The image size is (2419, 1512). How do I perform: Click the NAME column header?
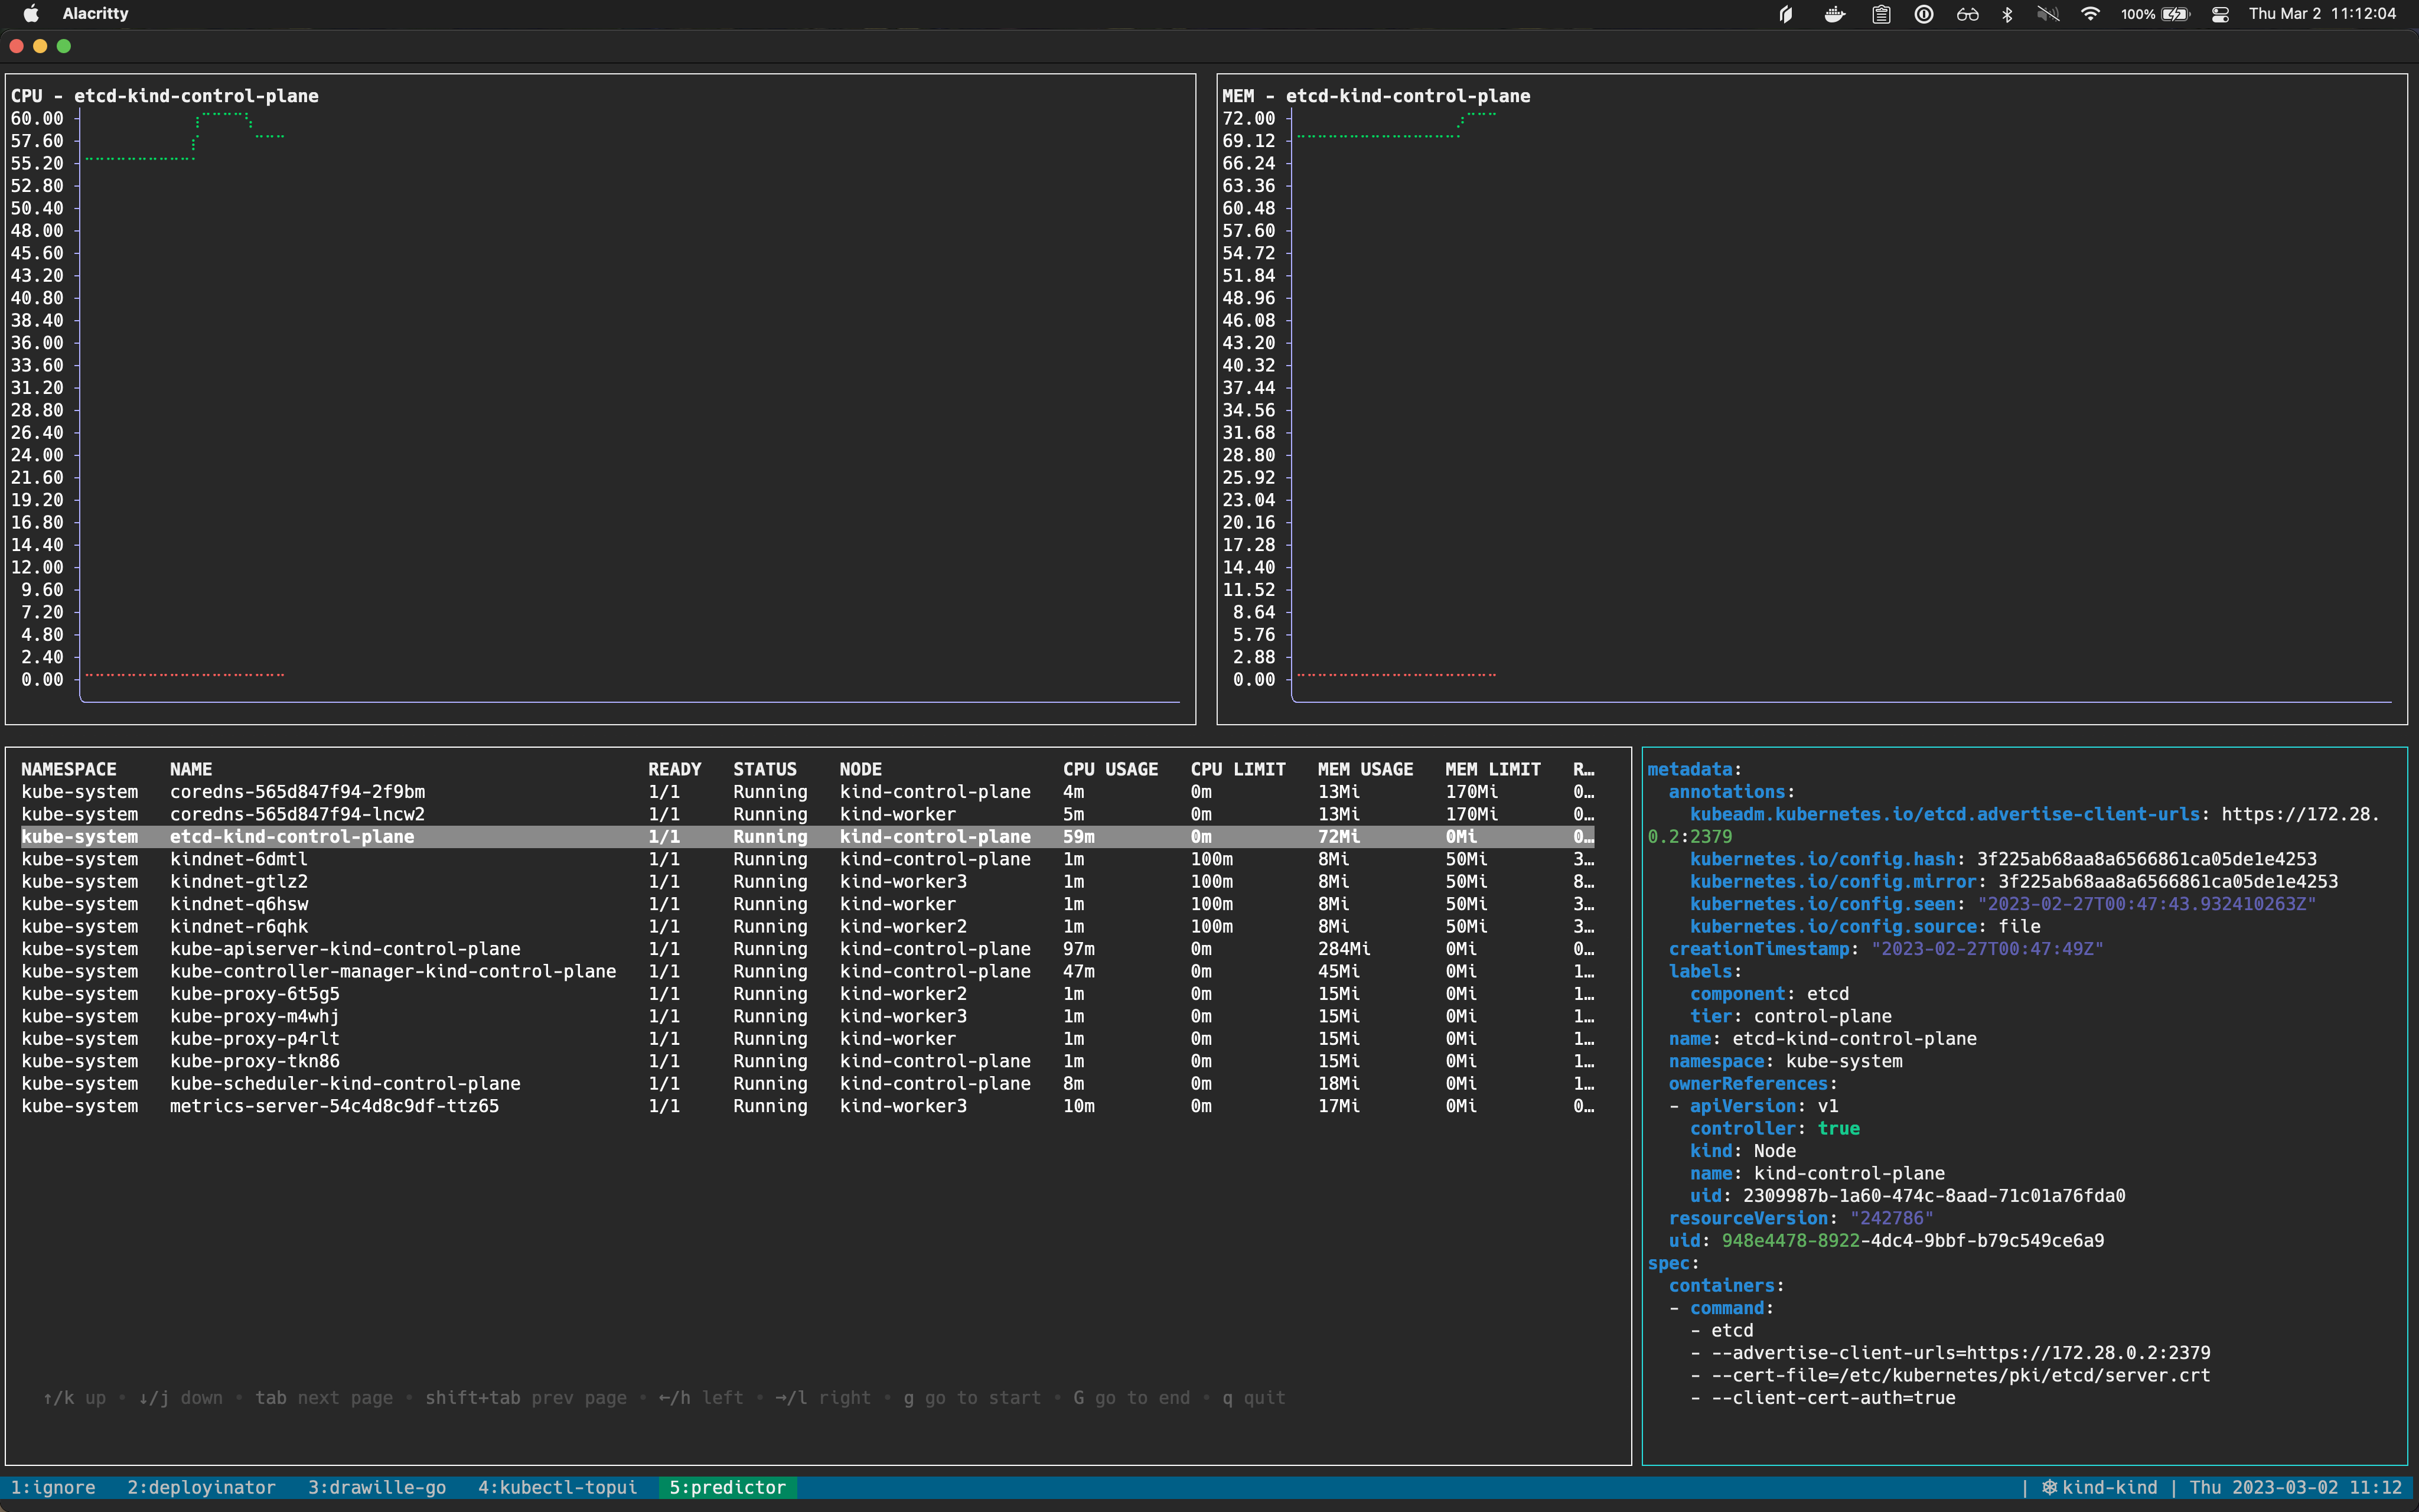coord(191,769)
